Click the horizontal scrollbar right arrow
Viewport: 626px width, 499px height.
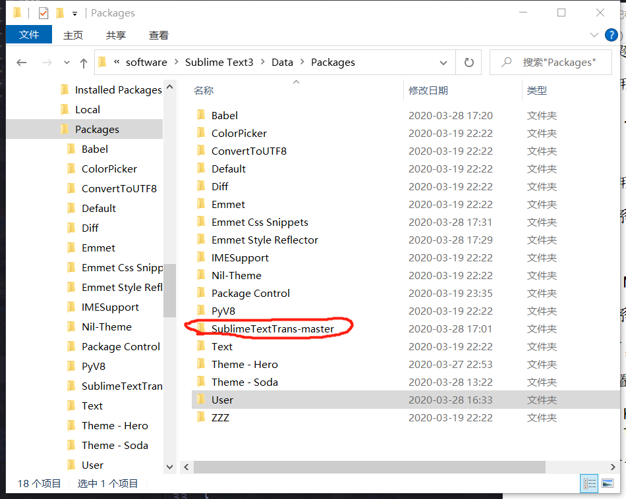(x=613, y=467)
